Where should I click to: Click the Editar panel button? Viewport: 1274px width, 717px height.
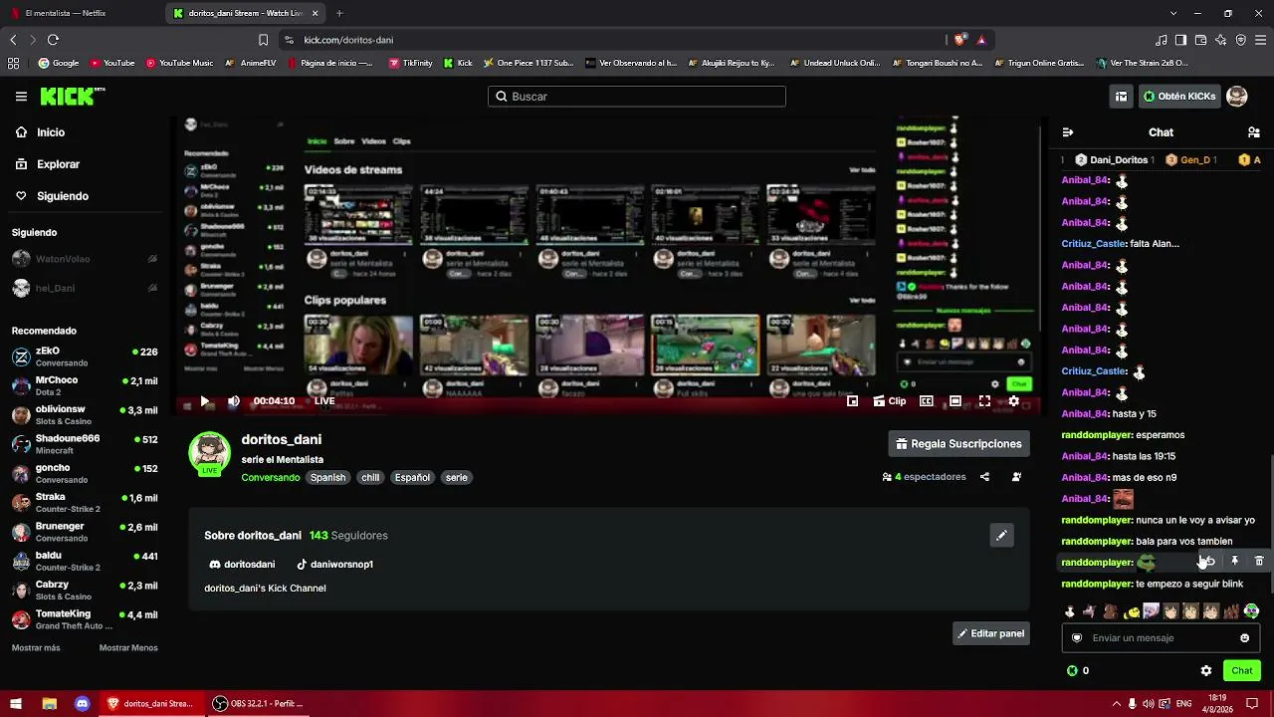(x=991, y=633)
